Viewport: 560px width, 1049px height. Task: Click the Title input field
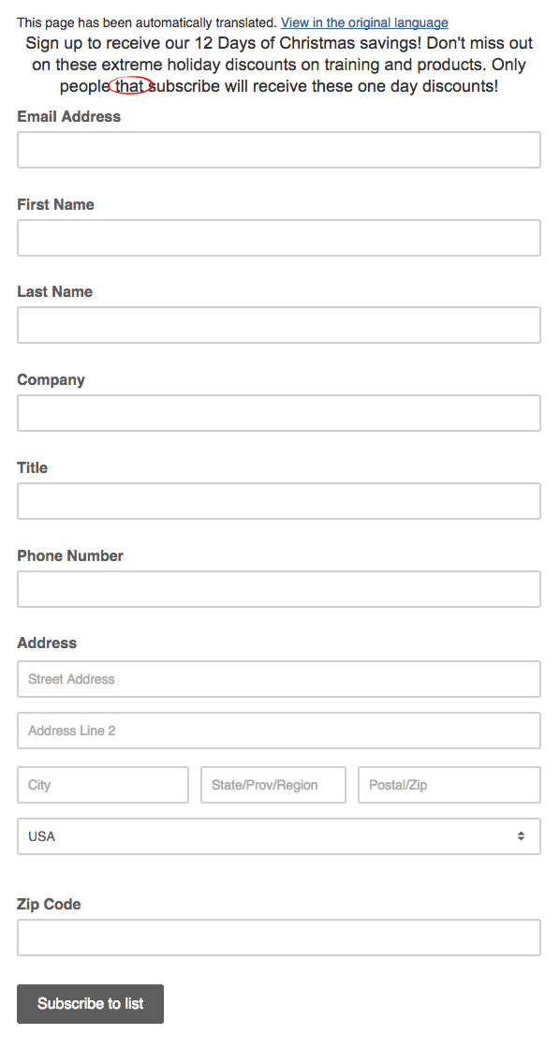[278, 501]
